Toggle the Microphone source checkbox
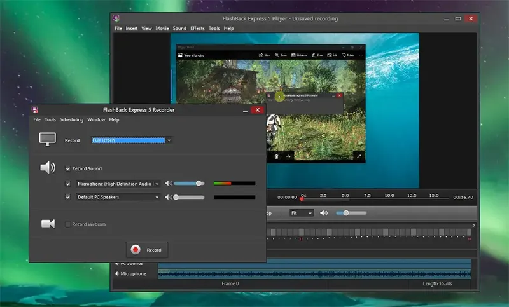This screenshot has width=509, height=307. 68,184
